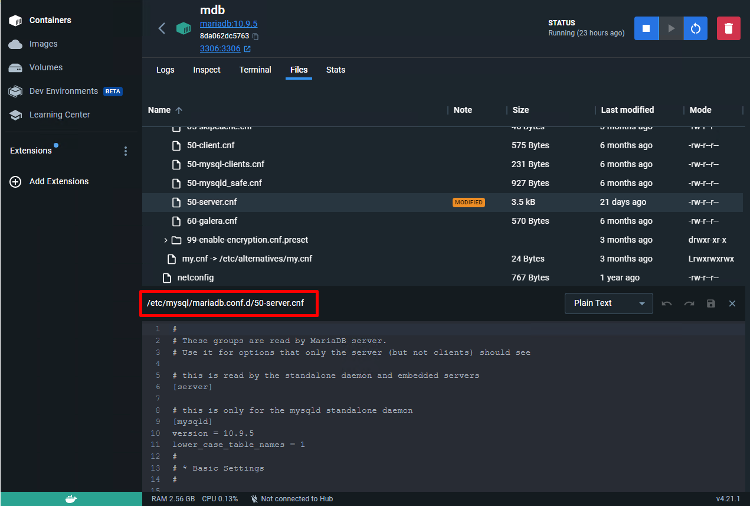Switch to the Logs tab

[165, 70]
